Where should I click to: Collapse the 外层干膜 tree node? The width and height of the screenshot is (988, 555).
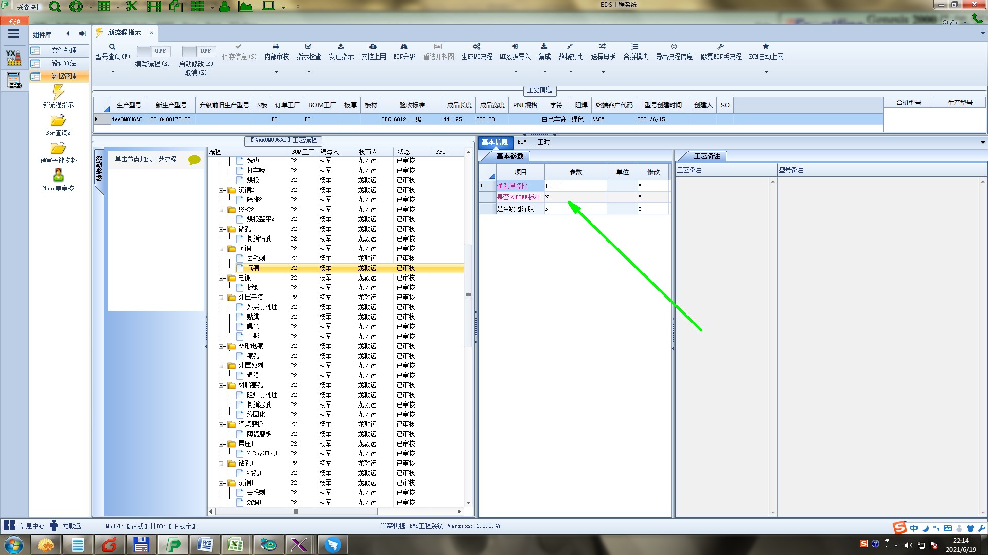point(222,298)
